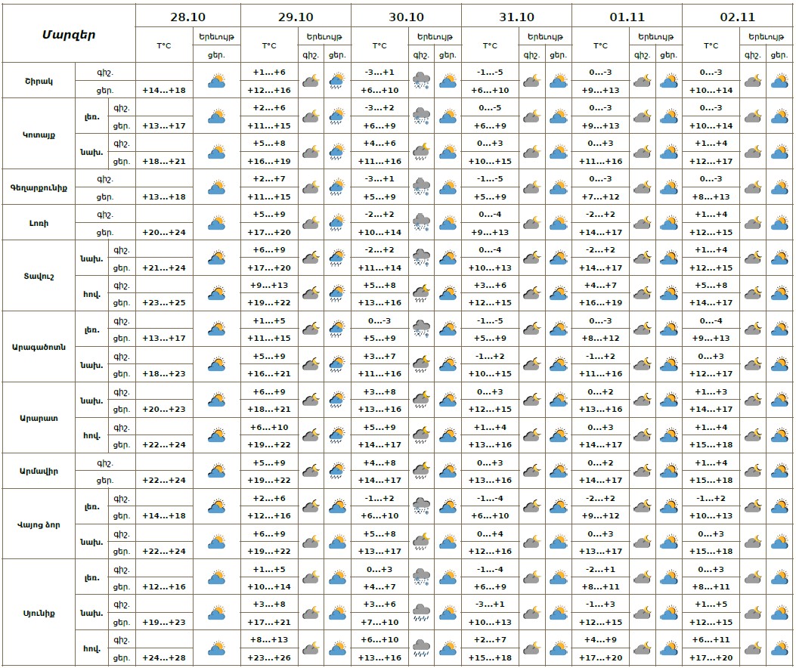This screenshot has width=796, height=668.
Task: Select the 02.11 date column header
Action: pos(737,17)
